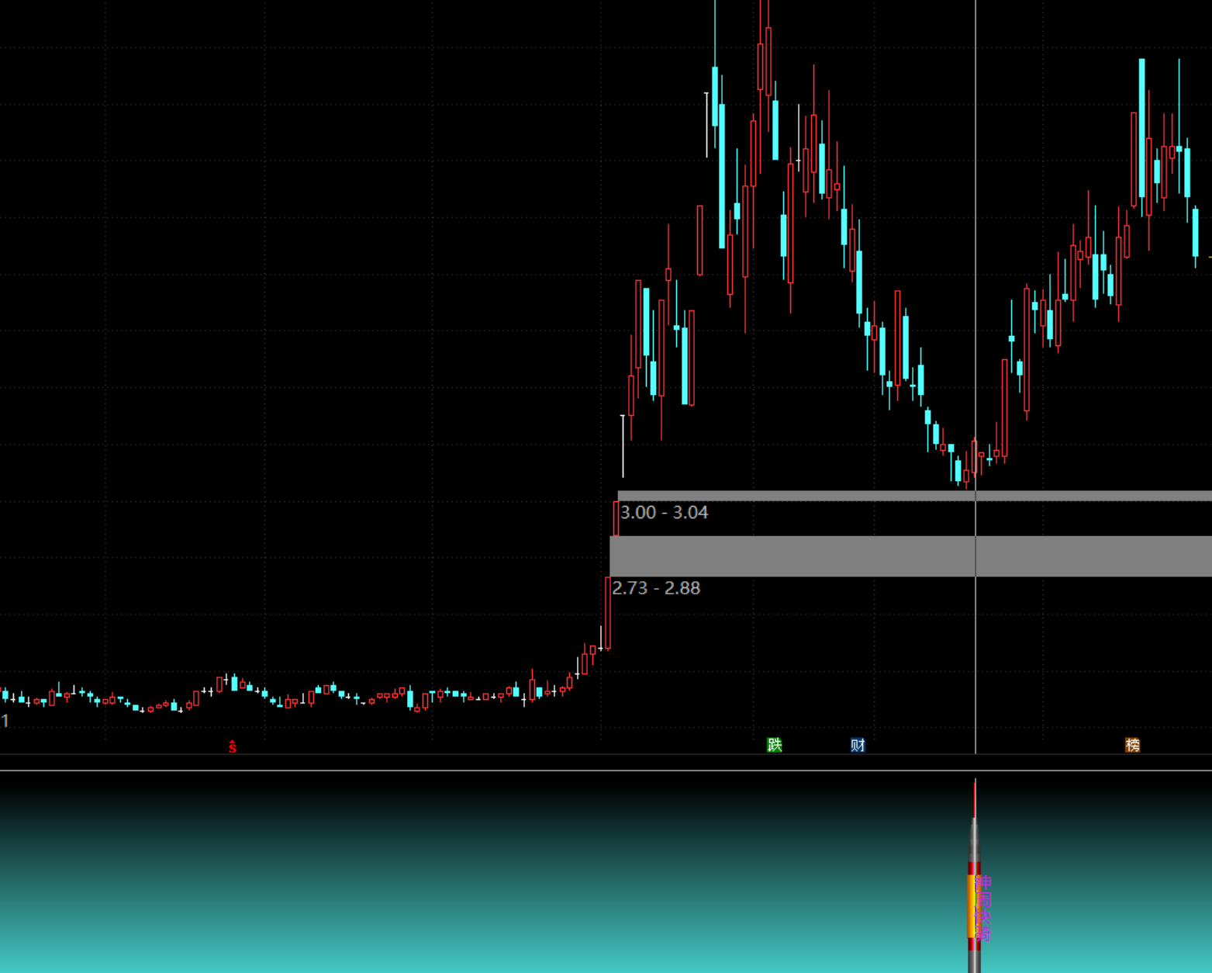The height and width of the screenshot is (973, 1212).
Task: Select the gap label 3.00 - 3.04
Action: (x=664, y=512)
